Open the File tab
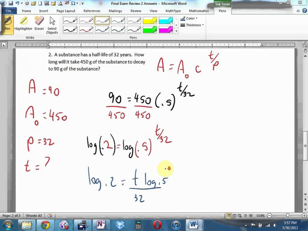 pyautogui.click(x=8, y=11)
